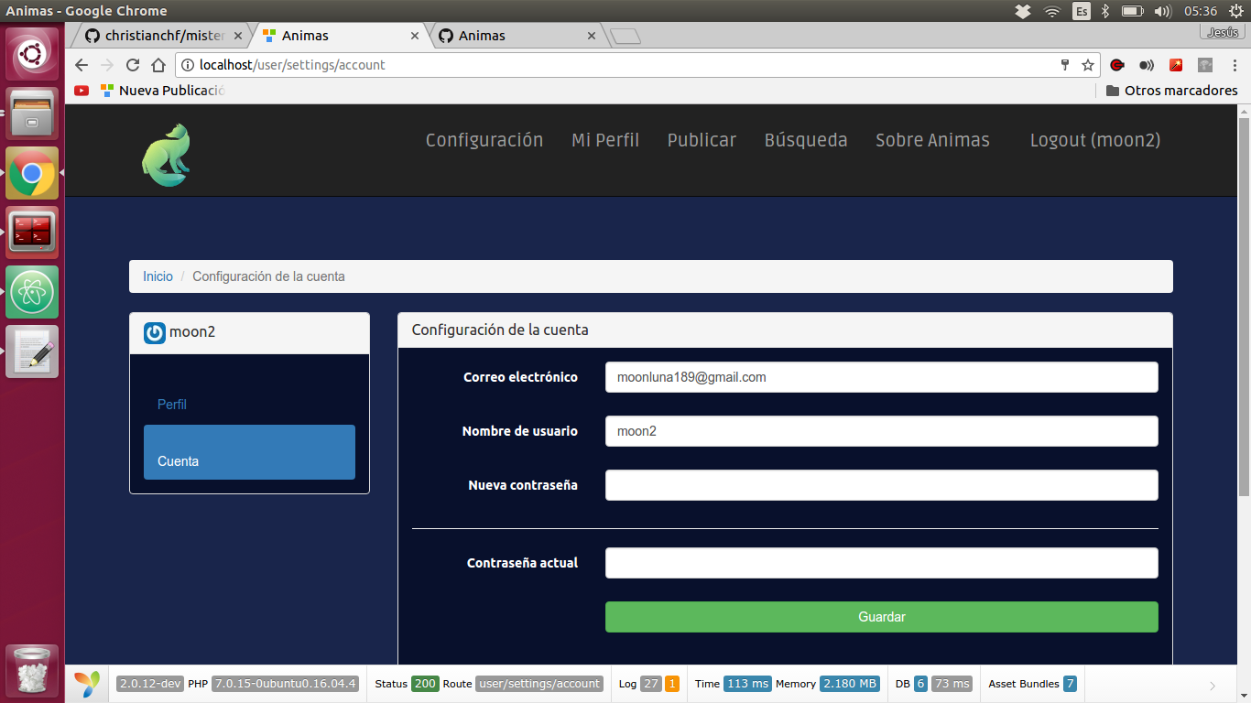Click the Inicio breadcrumb link

(x=158, y=276)
